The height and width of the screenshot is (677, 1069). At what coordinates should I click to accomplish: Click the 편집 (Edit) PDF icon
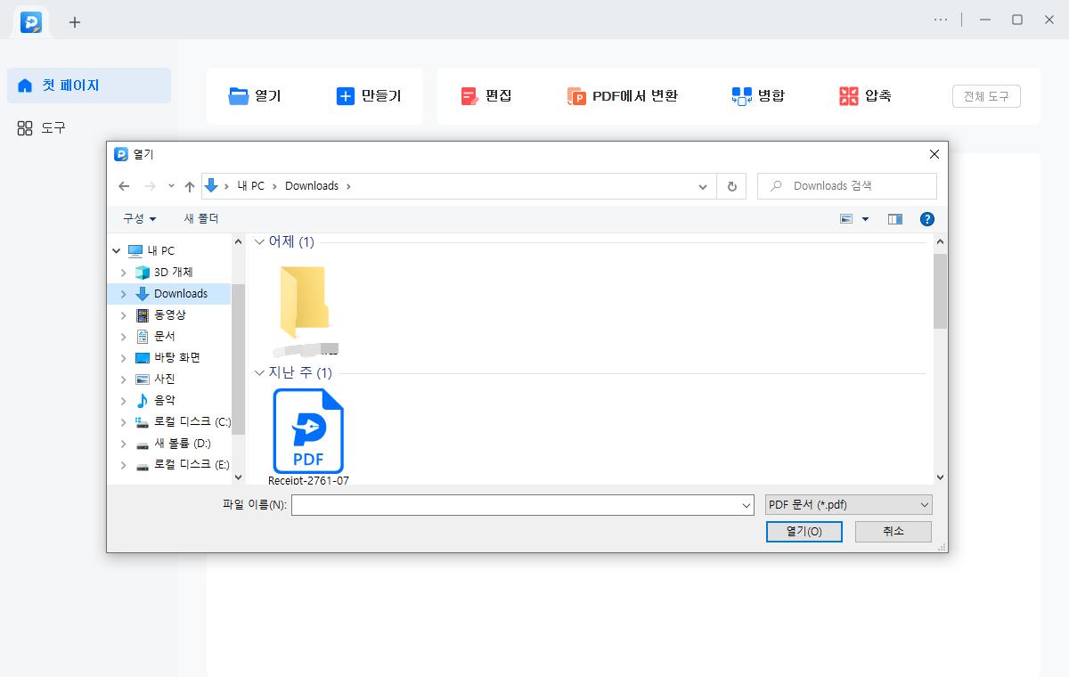469,96
